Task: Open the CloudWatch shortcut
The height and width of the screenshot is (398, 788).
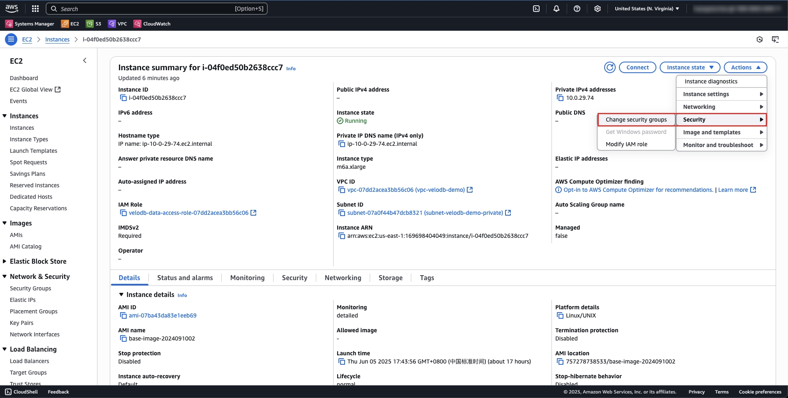Action: (152, 24)
